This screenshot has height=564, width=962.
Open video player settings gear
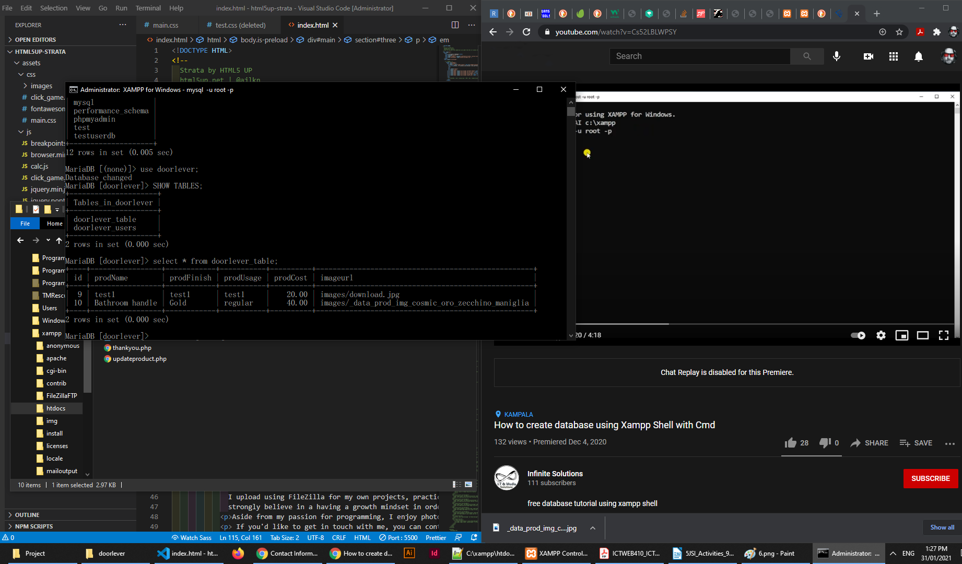click(x=881, y=335)
